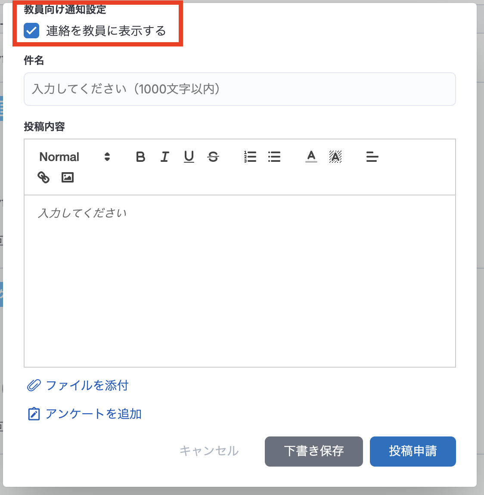Viewport: 484px width, 495px height.
Task: Toggle bold formatting
Action: [x=140, y=157]
